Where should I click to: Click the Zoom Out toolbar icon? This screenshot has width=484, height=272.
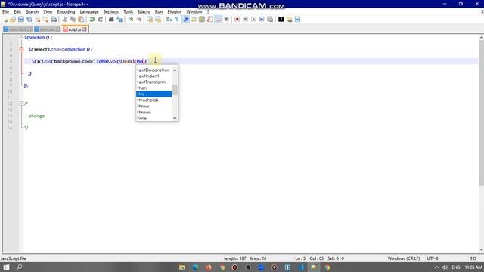coord(139,20)
